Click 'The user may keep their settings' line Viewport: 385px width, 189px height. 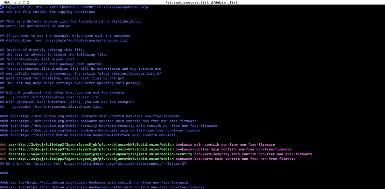click(71, 83)
